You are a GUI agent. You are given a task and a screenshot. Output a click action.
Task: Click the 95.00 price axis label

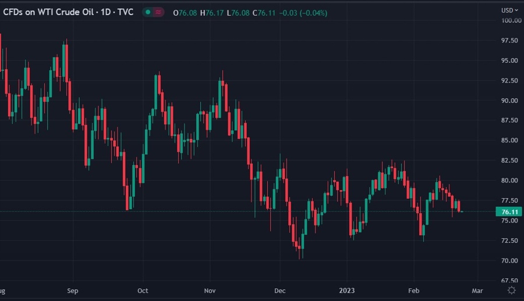(x=509, y=60)
